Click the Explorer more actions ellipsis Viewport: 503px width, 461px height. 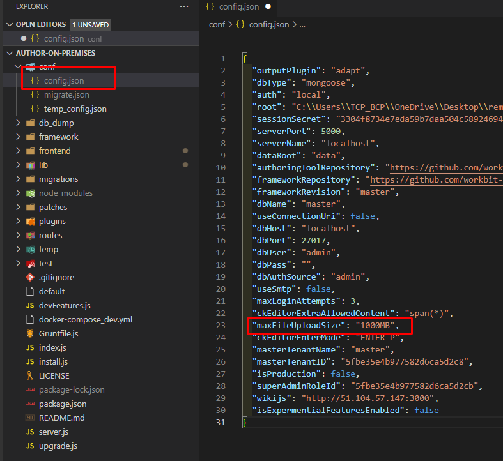point(184,6)
